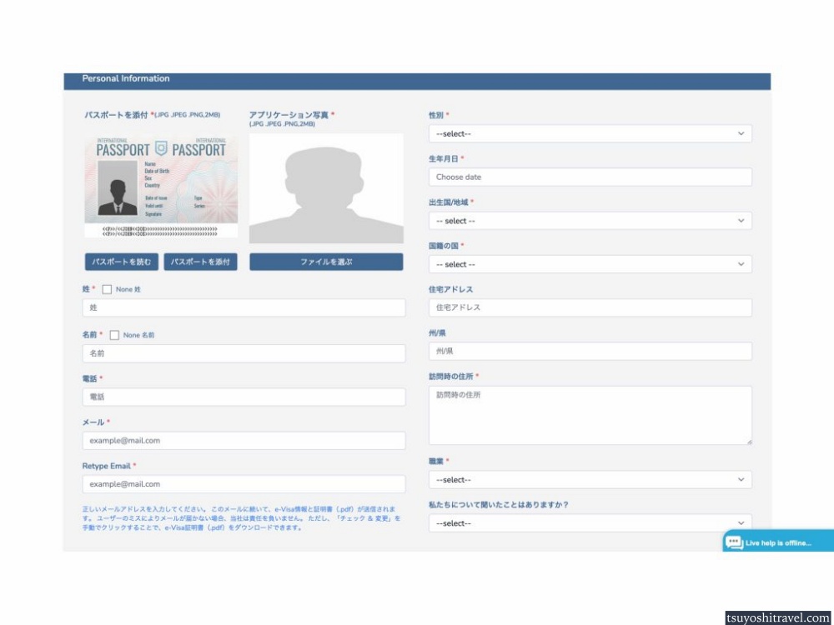Check the "None 姓" checkbox
834x625 pixels.
[x=107, y=289]
